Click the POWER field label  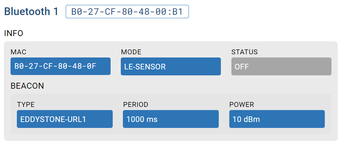[x=242, y=104]
